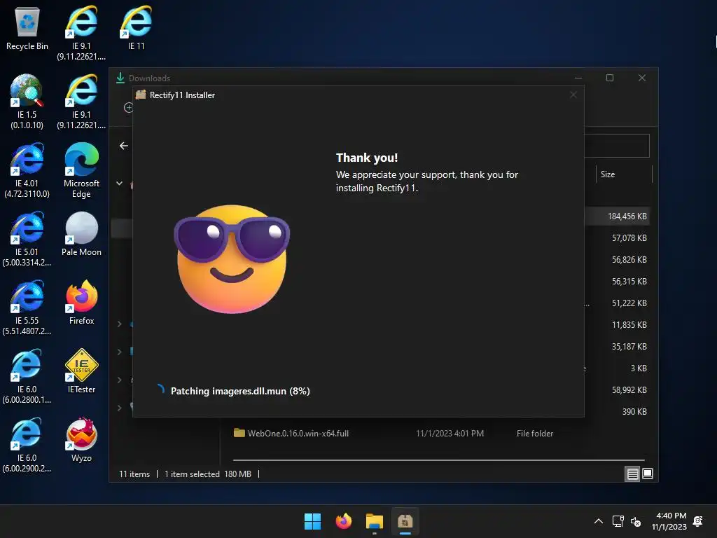Click the Rectify11 Installer taskbar icon

(x=405, y=521)
